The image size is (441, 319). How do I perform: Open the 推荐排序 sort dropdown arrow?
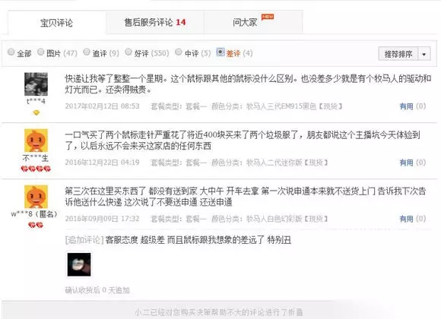pos(424,54)
